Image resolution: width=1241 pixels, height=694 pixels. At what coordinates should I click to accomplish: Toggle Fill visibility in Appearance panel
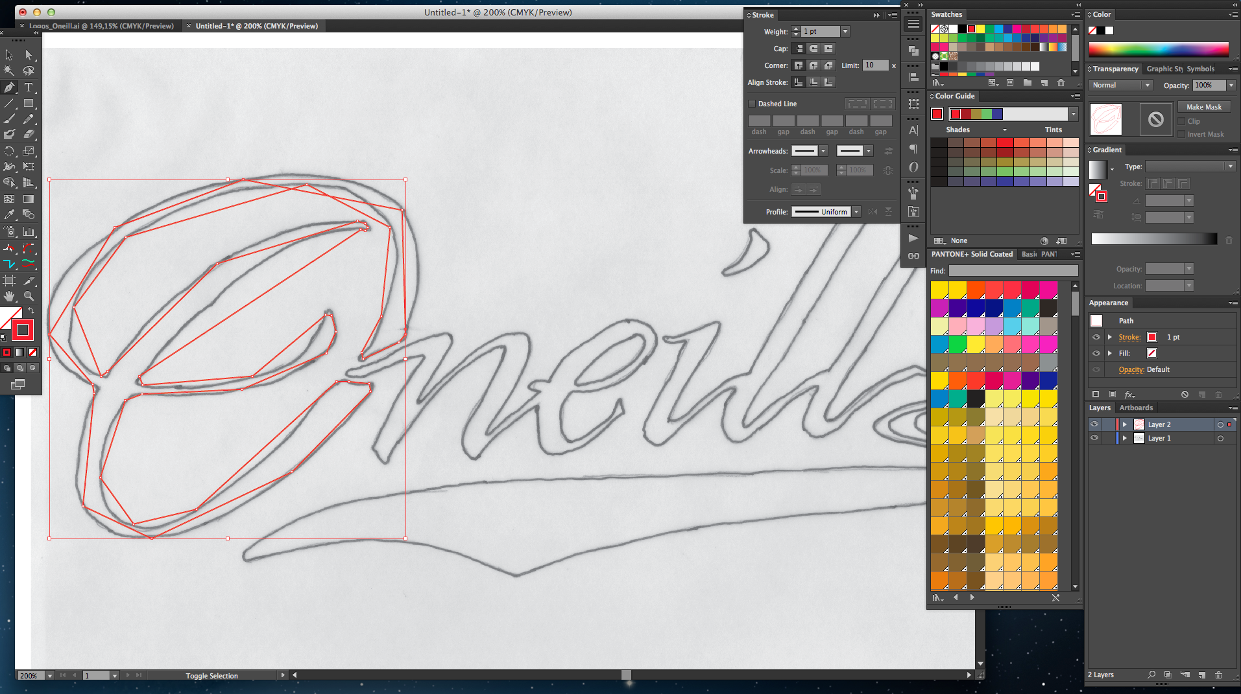[x=1096, y=353]
